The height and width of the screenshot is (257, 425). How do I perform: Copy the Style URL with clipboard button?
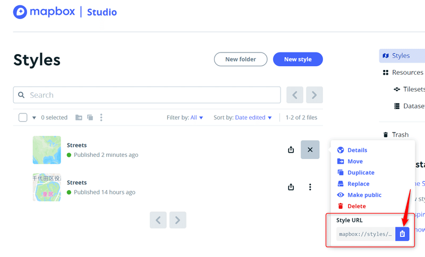coord(402,234)
